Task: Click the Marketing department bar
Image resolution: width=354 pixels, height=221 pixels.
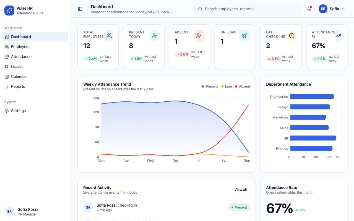Action: pyautogui.click(x=308, y=117)
